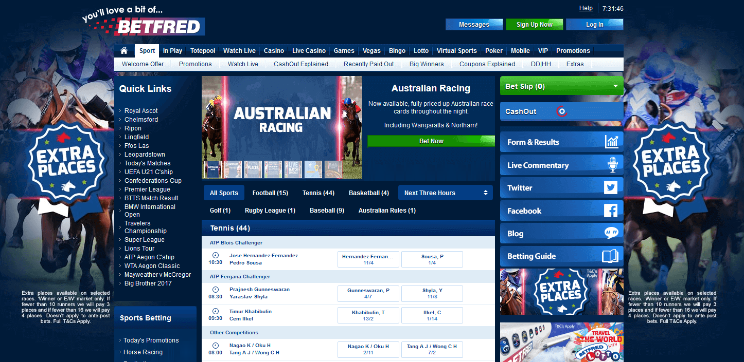Open Coupons Explained in the submenu

click(487, 64)
